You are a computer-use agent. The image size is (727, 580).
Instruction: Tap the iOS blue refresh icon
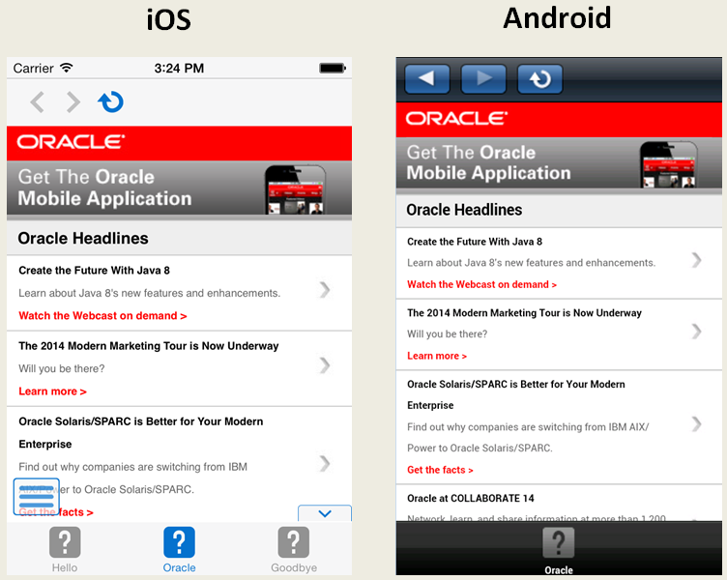pyautogui.click(x=110, y=102)
